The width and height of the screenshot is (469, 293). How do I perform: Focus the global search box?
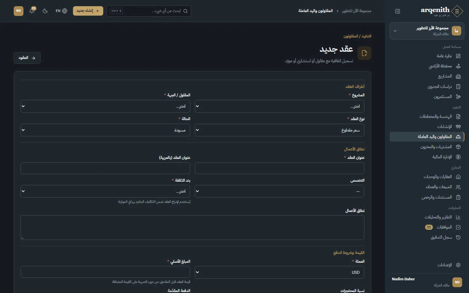149,11
